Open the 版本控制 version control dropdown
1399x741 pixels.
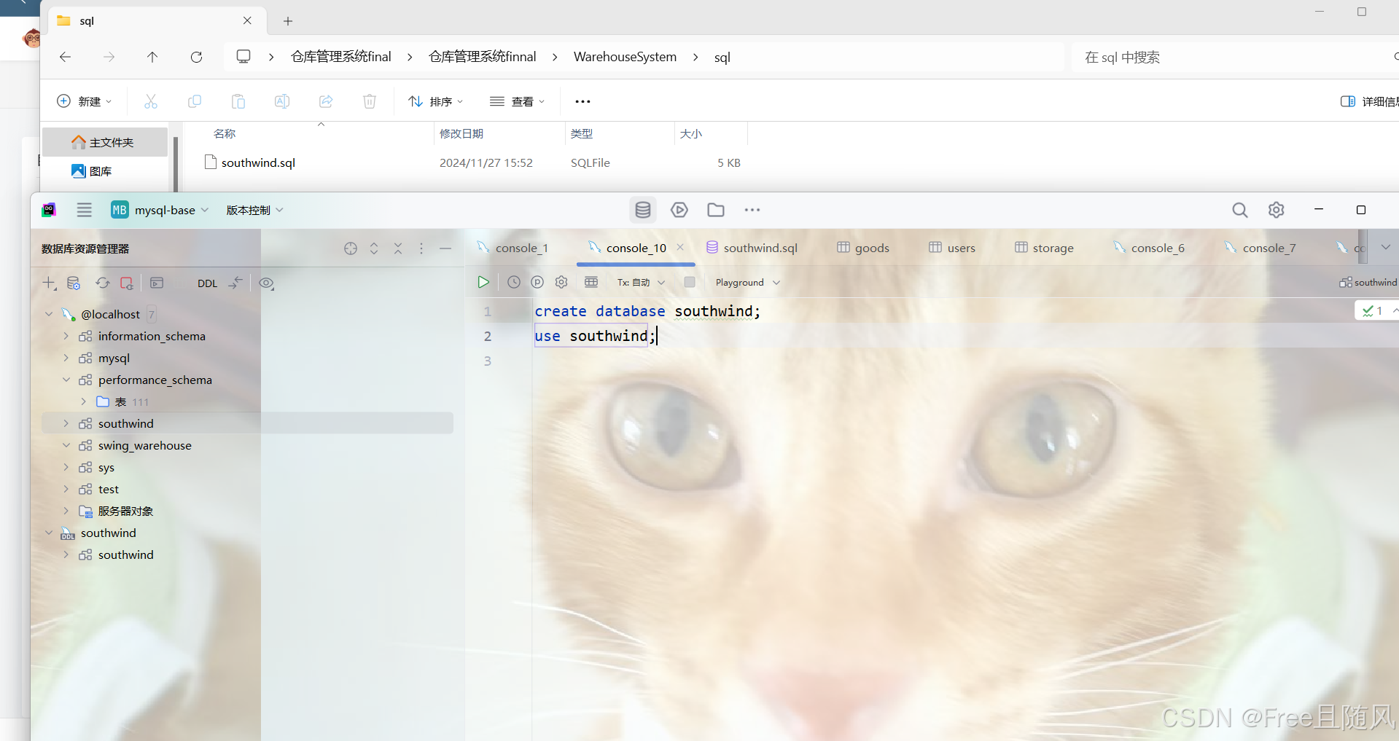tap(254, 210)
